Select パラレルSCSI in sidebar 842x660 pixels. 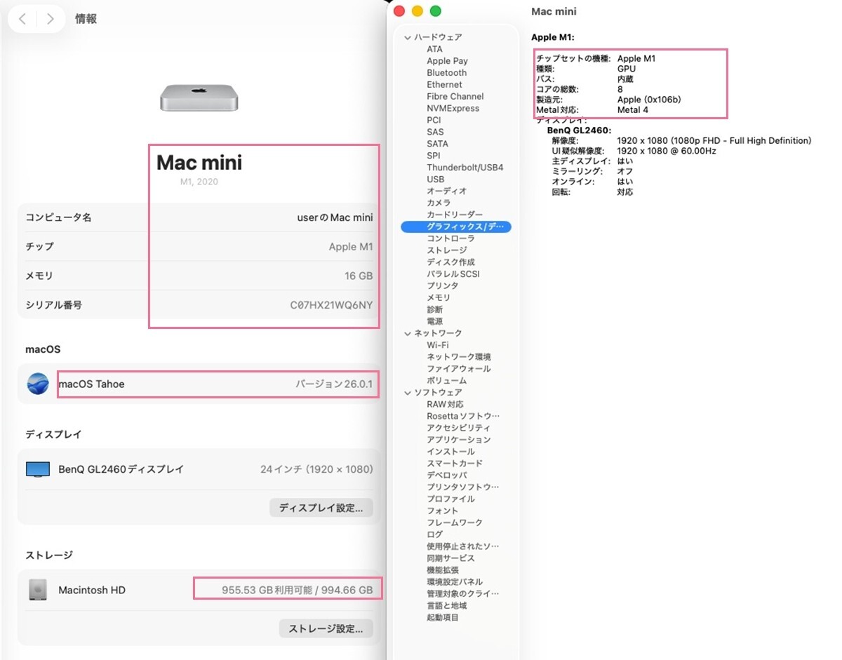tap(453, 274)
